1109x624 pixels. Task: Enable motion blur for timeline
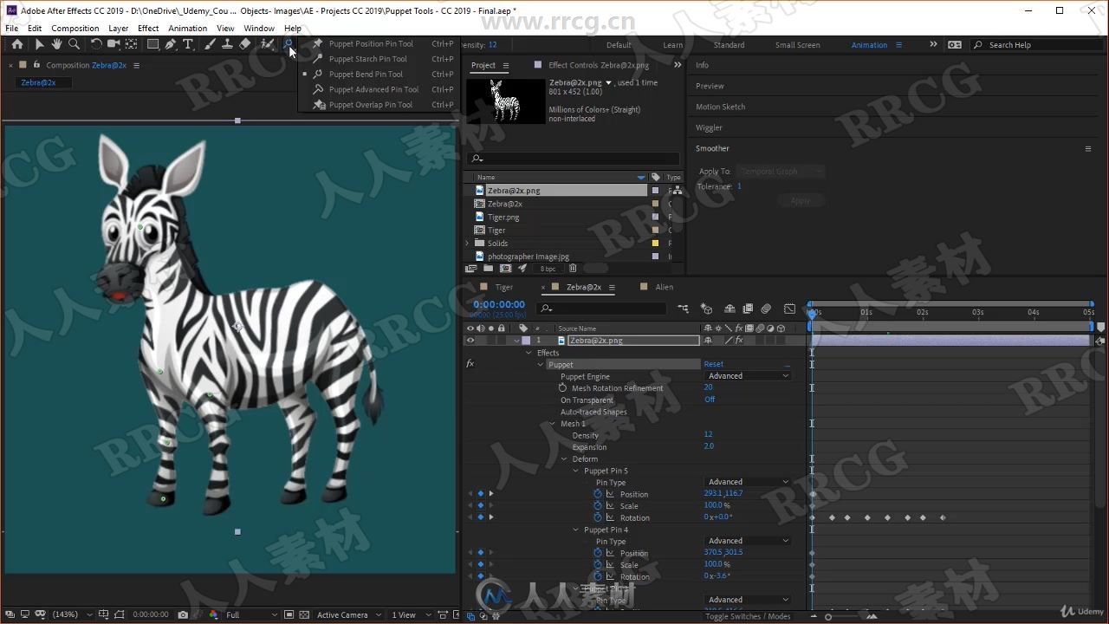tap(766, 308)
